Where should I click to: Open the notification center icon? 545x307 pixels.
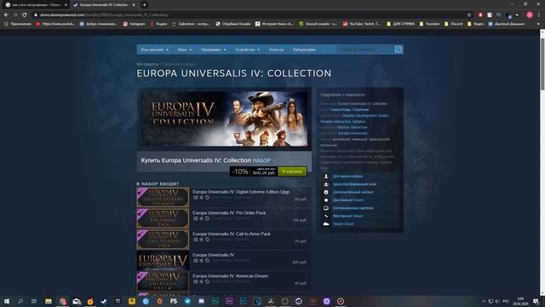[536, 301]
